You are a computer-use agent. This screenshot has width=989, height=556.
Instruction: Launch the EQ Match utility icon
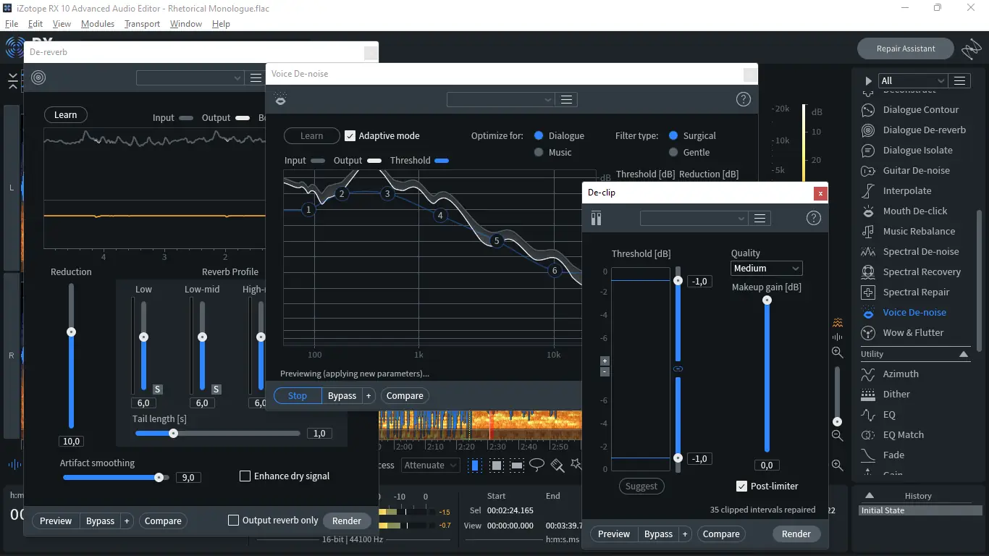pyautogui.click(x=868, y=435)
